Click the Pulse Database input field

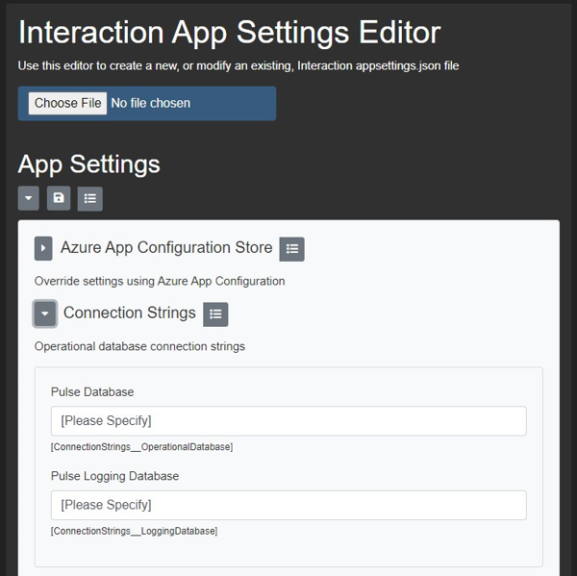coord(288,421)
